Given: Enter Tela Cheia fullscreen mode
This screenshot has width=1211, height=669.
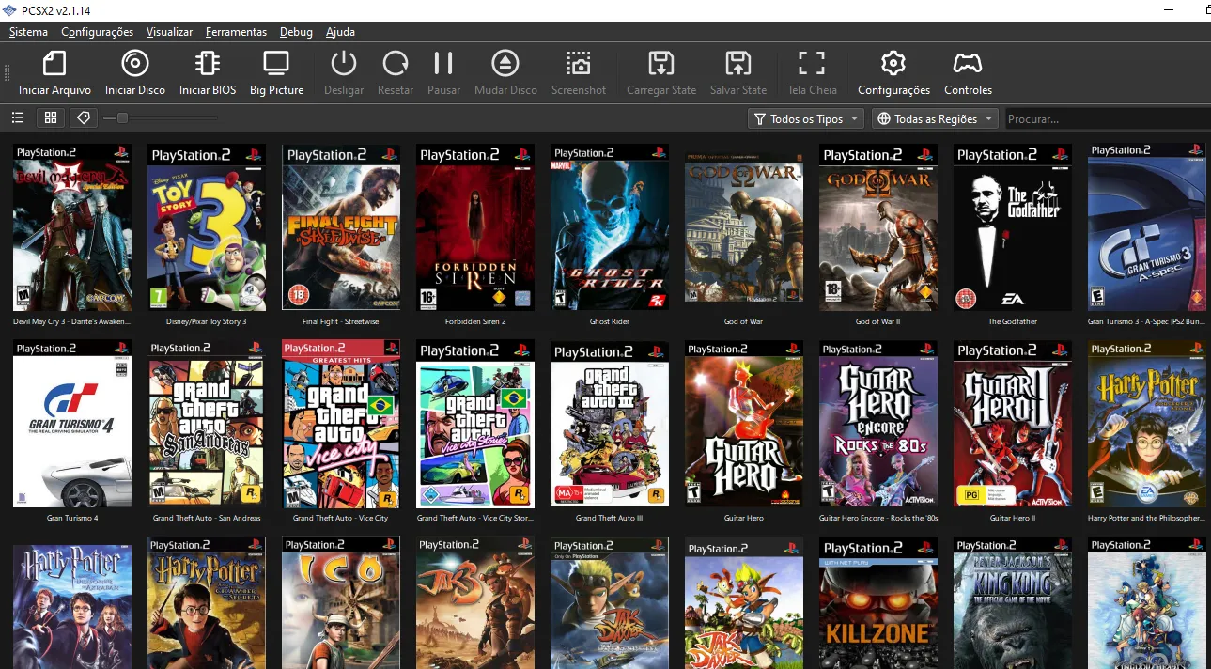Looking at the screenshot, I should [x=811, y=71].
